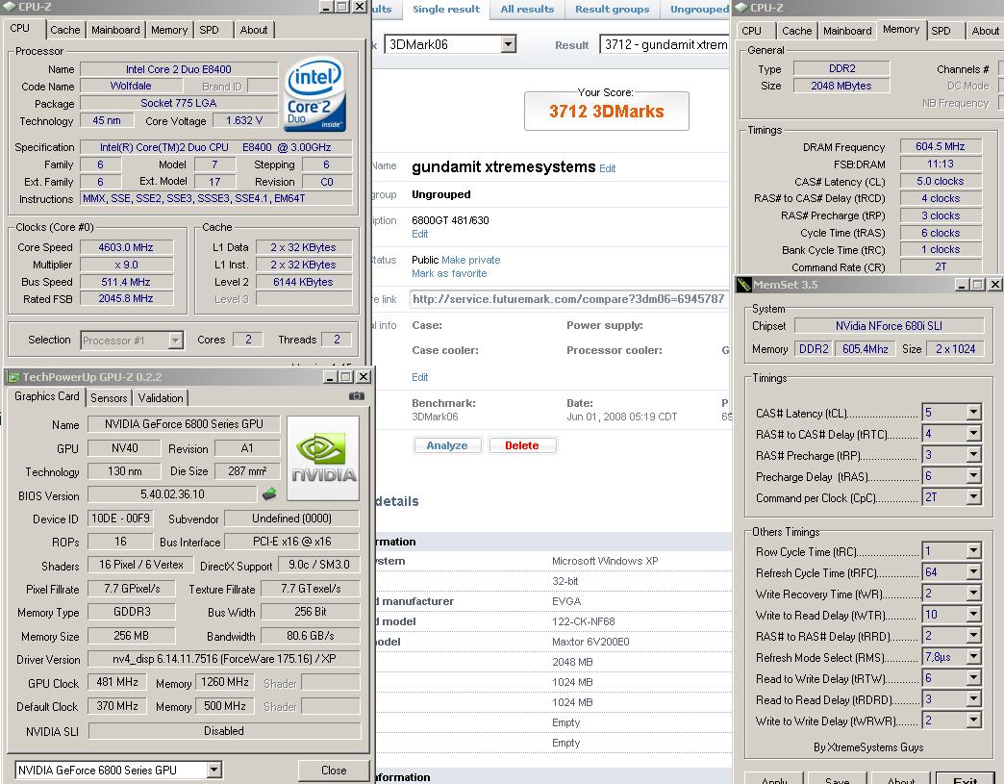Image resolution: width=1004 pixels, height=784 pixels.
Task: Select the All results tab
Action: (x=527, y=9)
